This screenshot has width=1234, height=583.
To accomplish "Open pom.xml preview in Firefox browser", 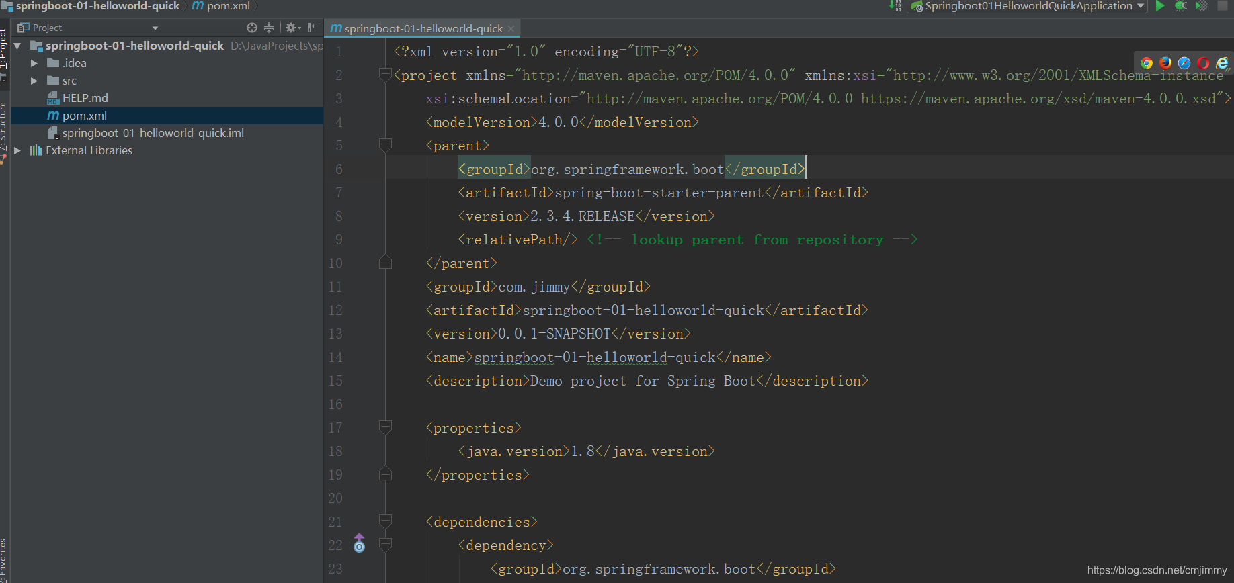I will tap(1165, 62).
